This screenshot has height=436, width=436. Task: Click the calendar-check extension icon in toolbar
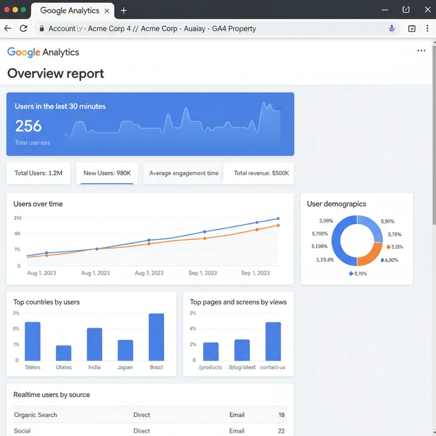tap(411, 29)
